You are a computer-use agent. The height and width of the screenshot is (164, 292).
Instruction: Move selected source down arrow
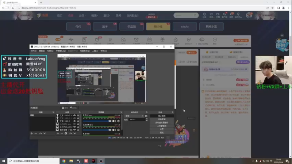coord(75,133)
